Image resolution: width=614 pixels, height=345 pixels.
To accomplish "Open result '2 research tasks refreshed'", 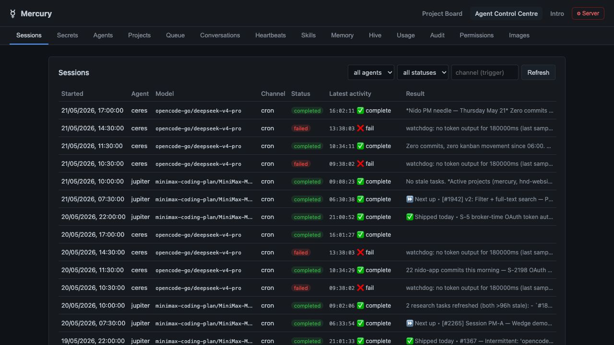I will (x=480, y=305).
